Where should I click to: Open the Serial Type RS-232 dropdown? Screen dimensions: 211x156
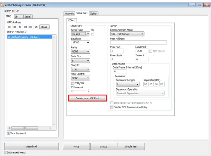tap(81, 34)
